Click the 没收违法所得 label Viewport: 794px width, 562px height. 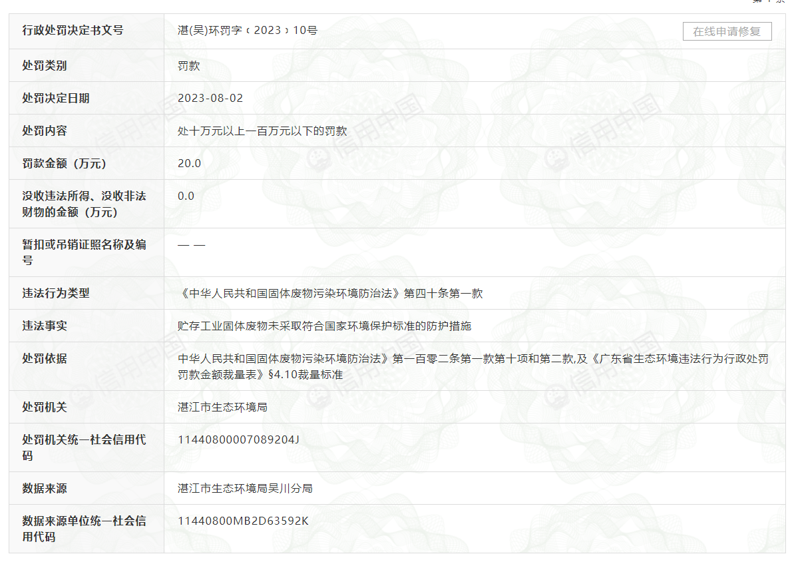[x=56, y=196]
